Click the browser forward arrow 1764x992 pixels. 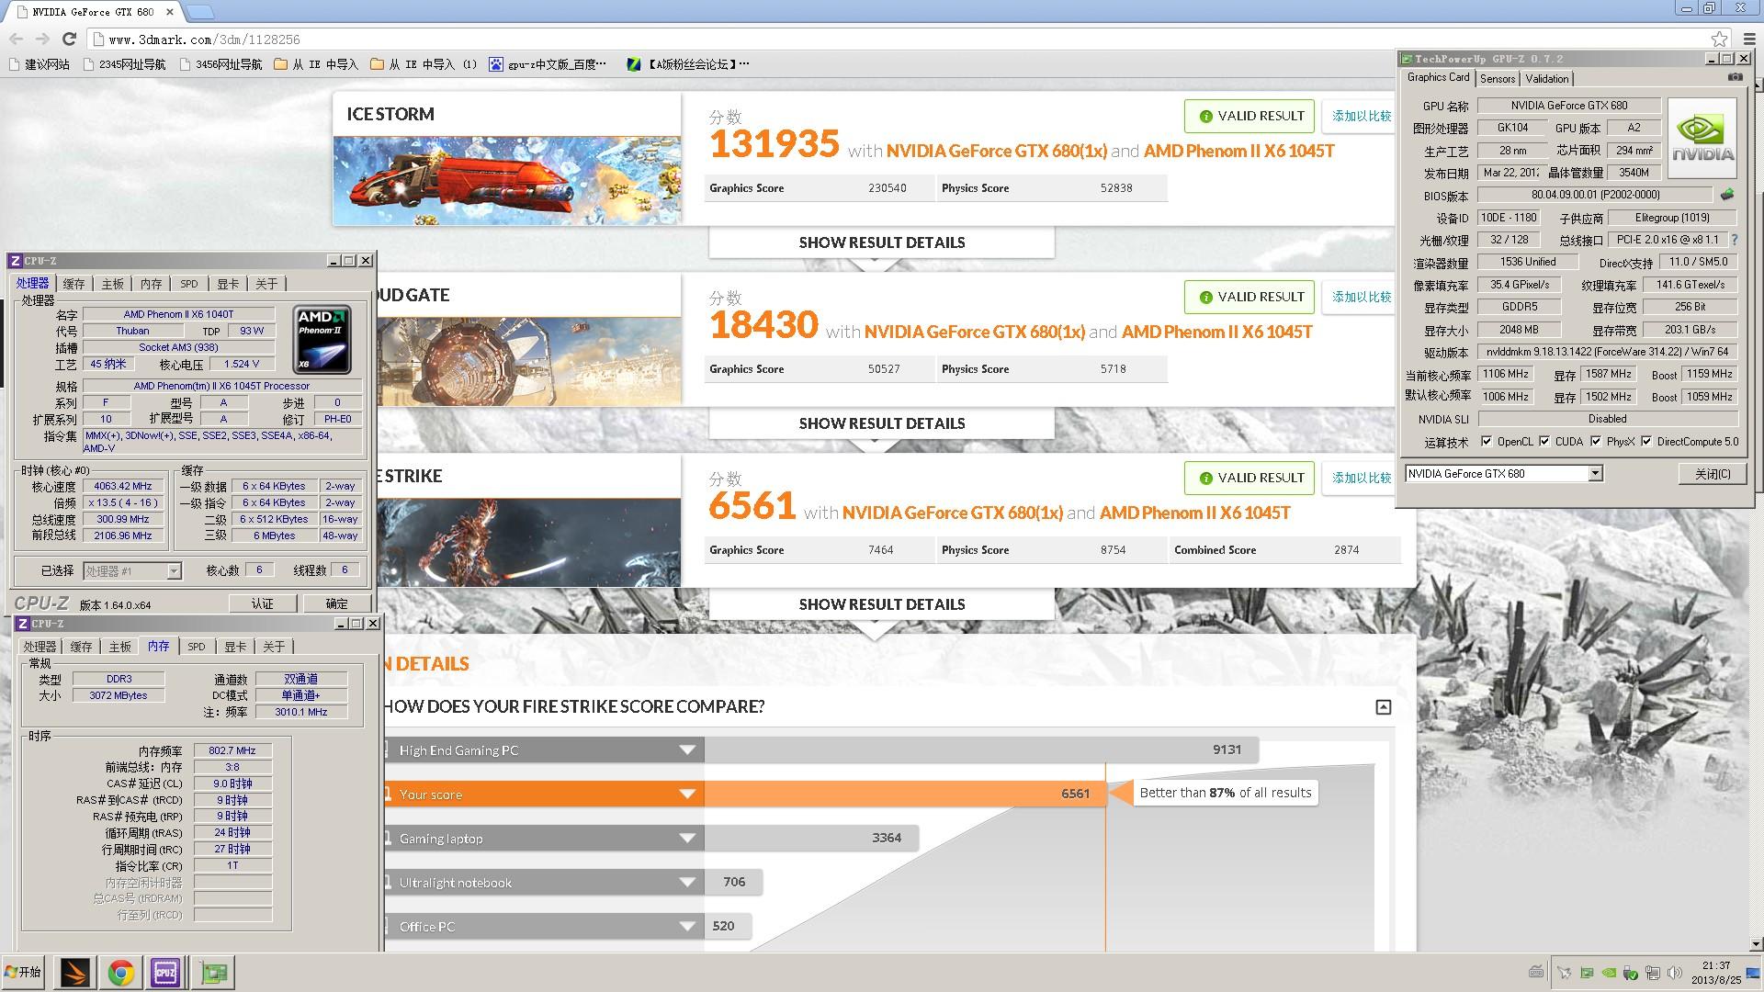click(x=42, y=39)
